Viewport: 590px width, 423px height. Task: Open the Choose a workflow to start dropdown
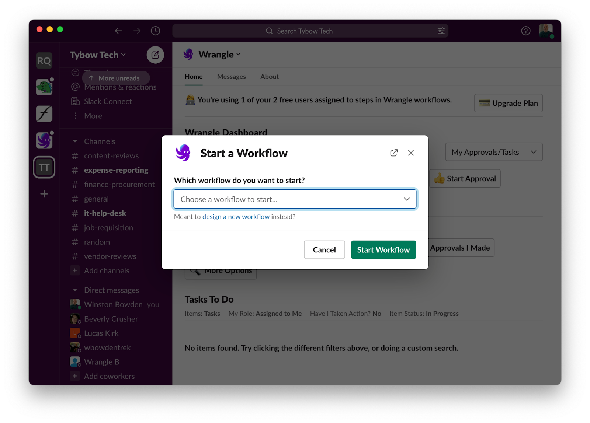click(295, 199)
